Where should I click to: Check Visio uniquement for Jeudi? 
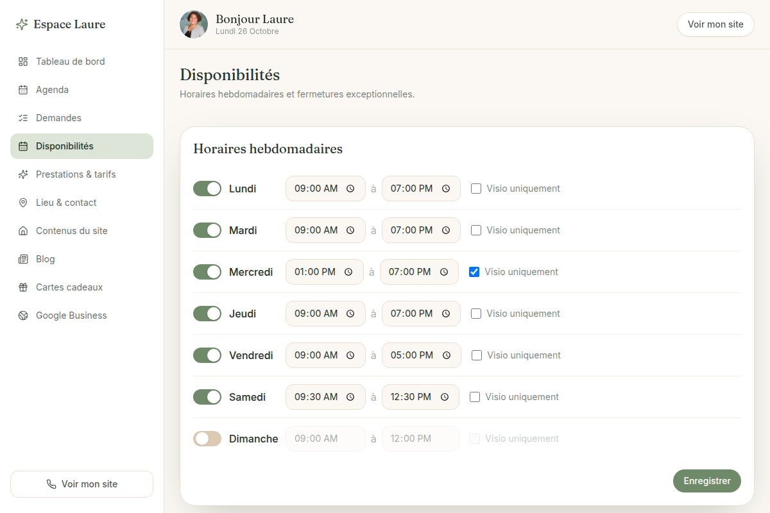coord(476,314)
